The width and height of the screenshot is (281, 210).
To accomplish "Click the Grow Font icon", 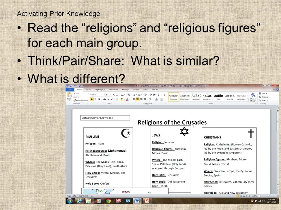I will click(x=114, y=95).
